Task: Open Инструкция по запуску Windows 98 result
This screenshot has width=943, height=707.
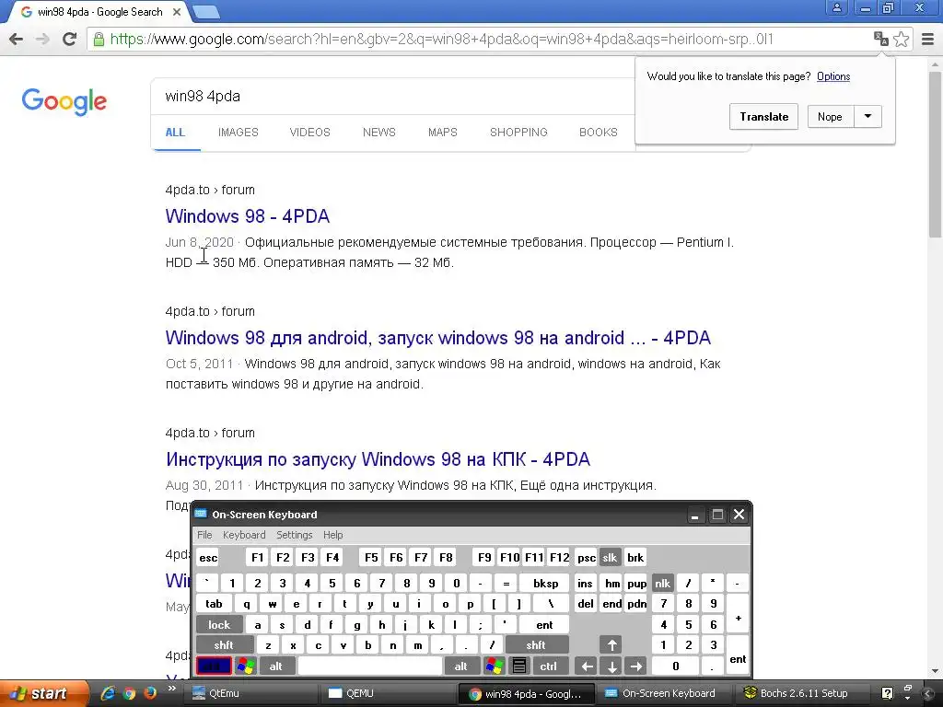Action: 378,459
